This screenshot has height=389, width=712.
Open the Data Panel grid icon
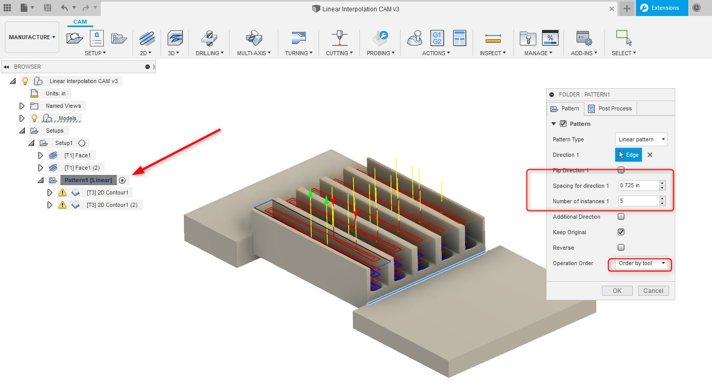coord(7,8)
